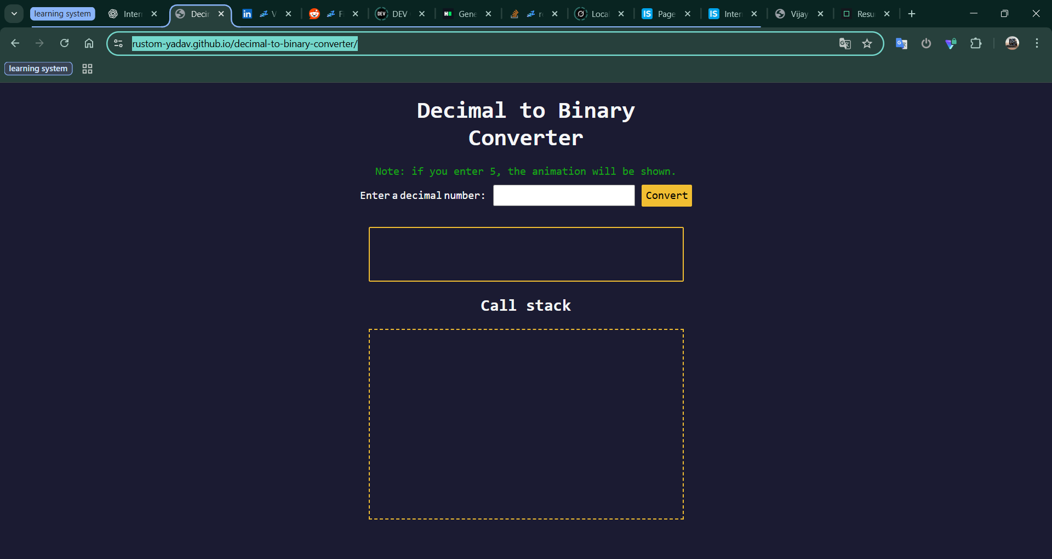Image resolution: width=1052 pixels, height=559 pixels.
Task: Click the power button extension icon
Action: click(926, 43)
